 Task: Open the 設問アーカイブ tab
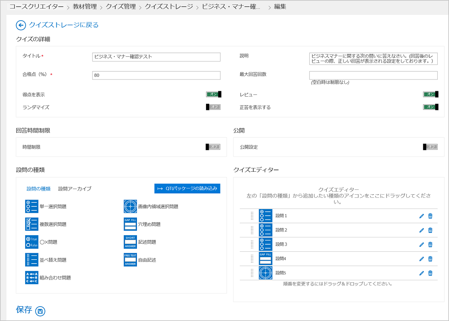click(75, 189)
